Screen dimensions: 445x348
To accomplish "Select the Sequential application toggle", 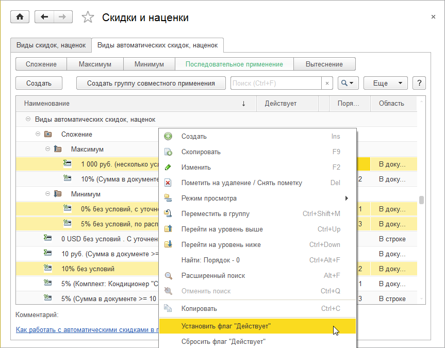I will pyautogui.click(x=234, y=64).
